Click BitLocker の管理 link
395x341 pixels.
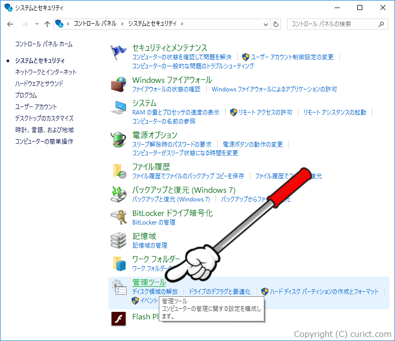coord(154,222)
